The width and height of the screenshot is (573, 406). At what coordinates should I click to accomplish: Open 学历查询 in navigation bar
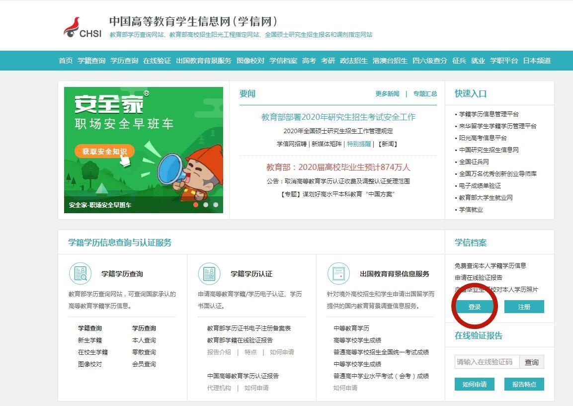[124, 61]
